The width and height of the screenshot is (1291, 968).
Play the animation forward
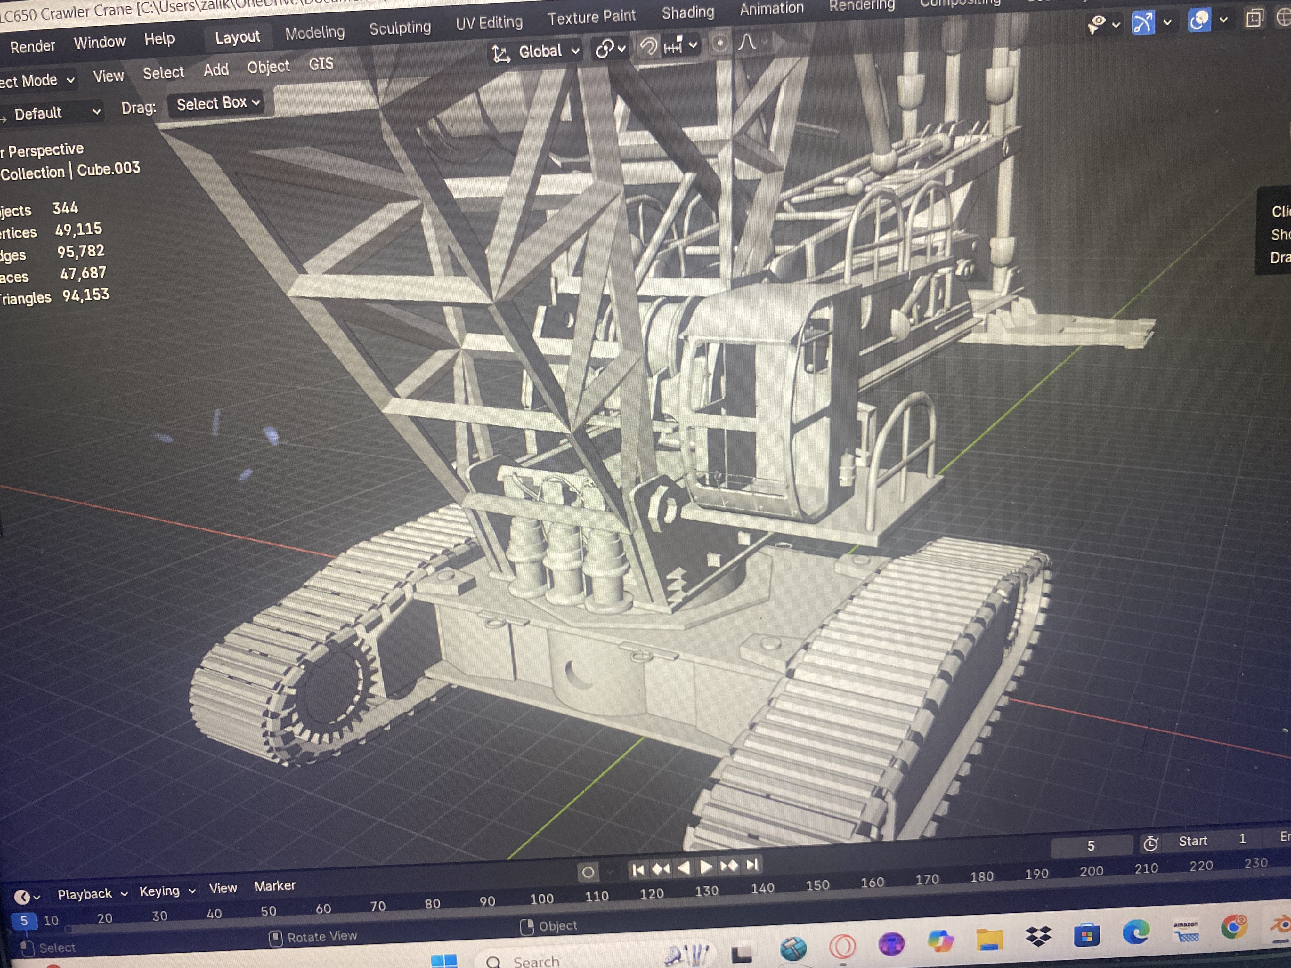(x=706, y=867)
